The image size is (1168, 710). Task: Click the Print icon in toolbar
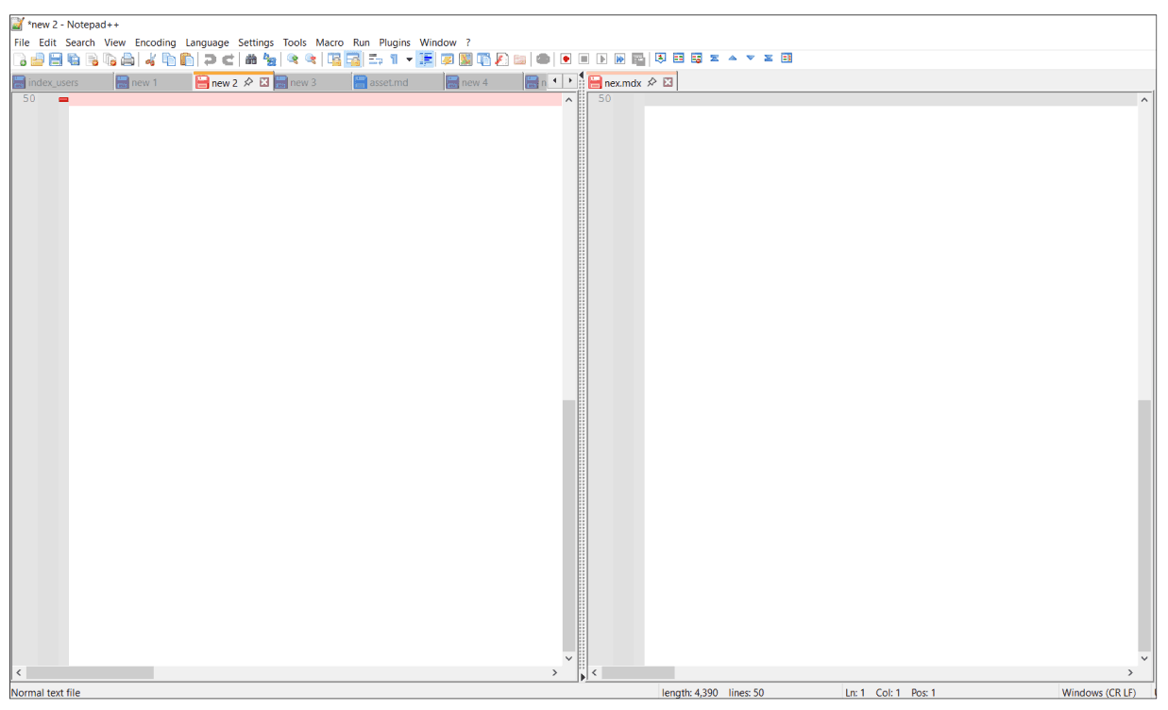127,59
